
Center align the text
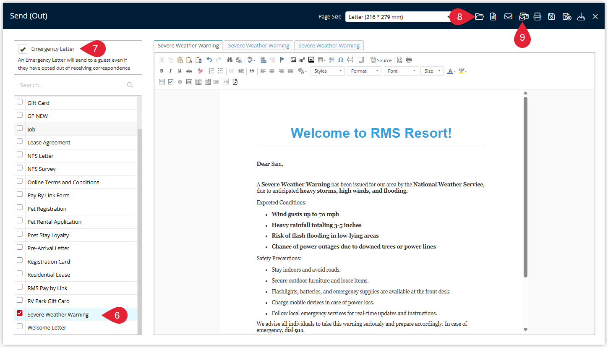[272, 71]
